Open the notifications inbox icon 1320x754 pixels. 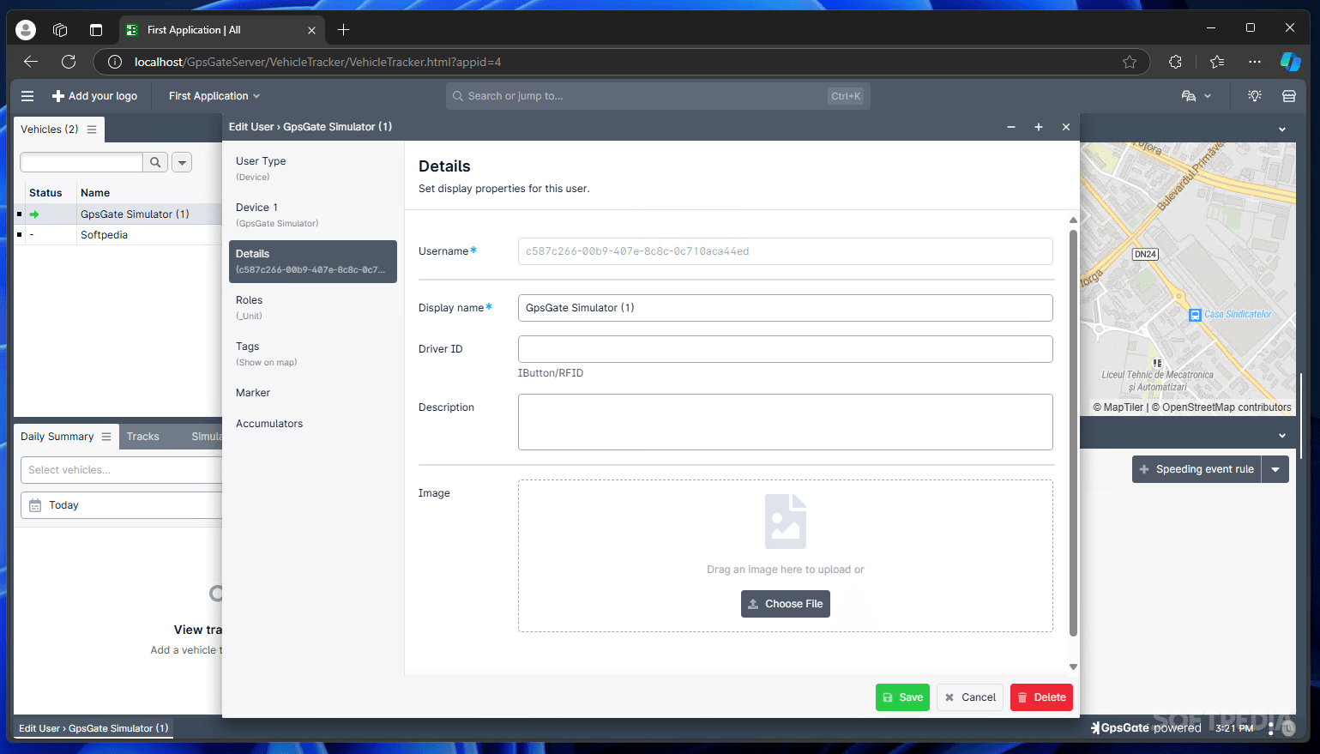1288,96
